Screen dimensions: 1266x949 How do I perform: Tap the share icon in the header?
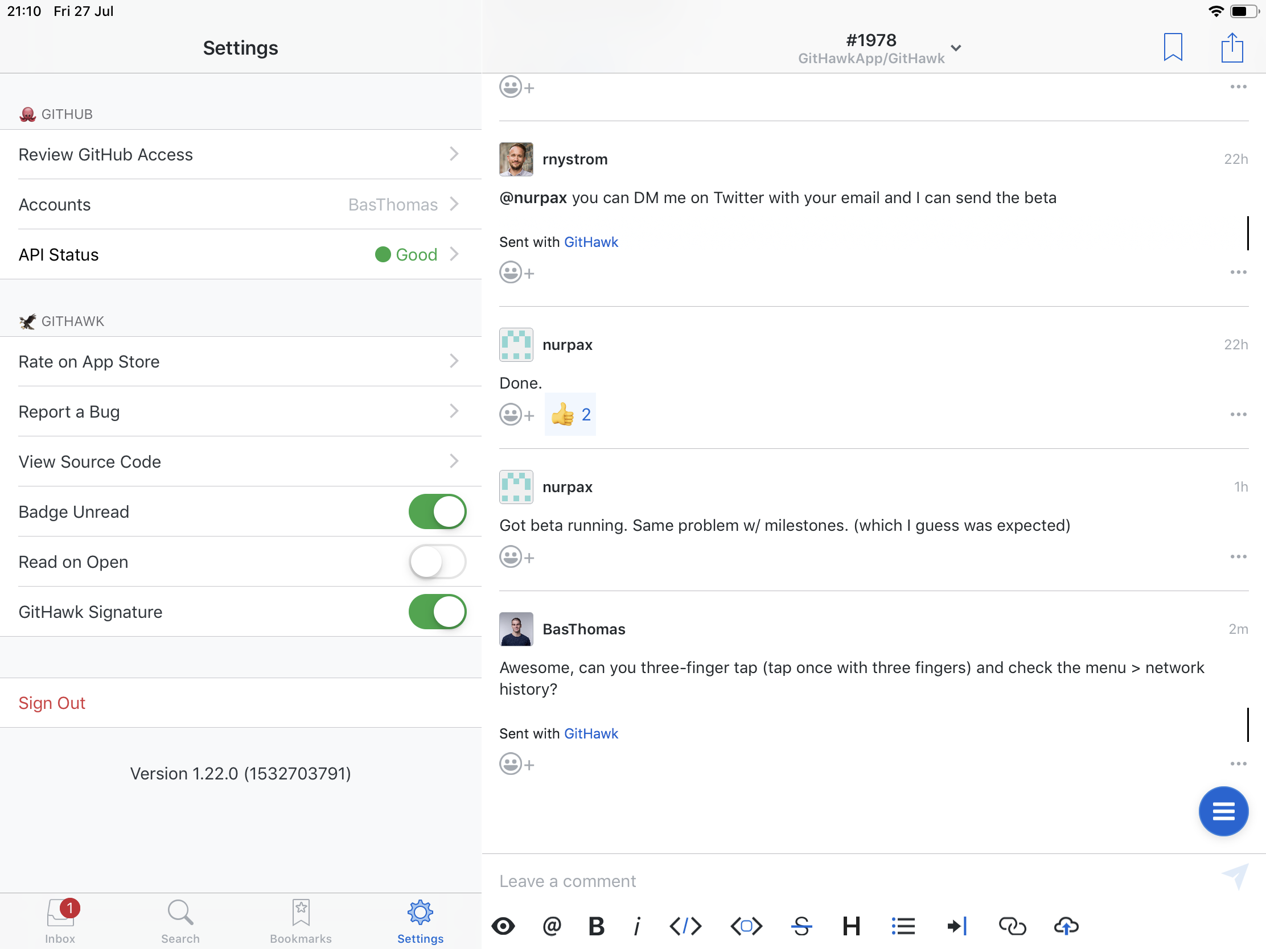click(1232, 47)
